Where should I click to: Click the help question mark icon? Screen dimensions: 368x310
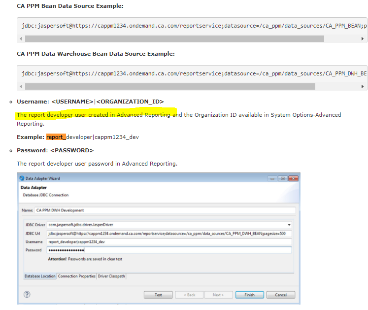click(x=27, y=294)
